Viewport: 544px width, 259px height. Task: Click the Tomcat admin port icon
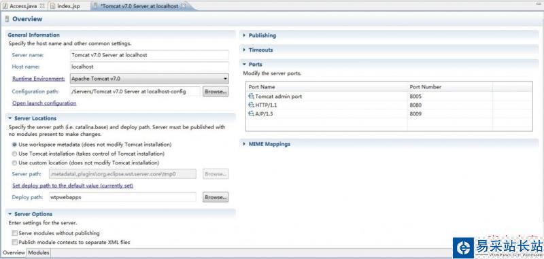251,97
